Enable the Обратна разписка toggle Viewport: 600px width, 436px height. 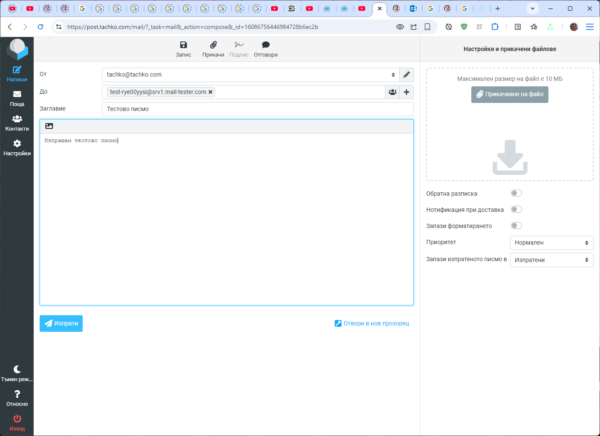click(516, 194)
